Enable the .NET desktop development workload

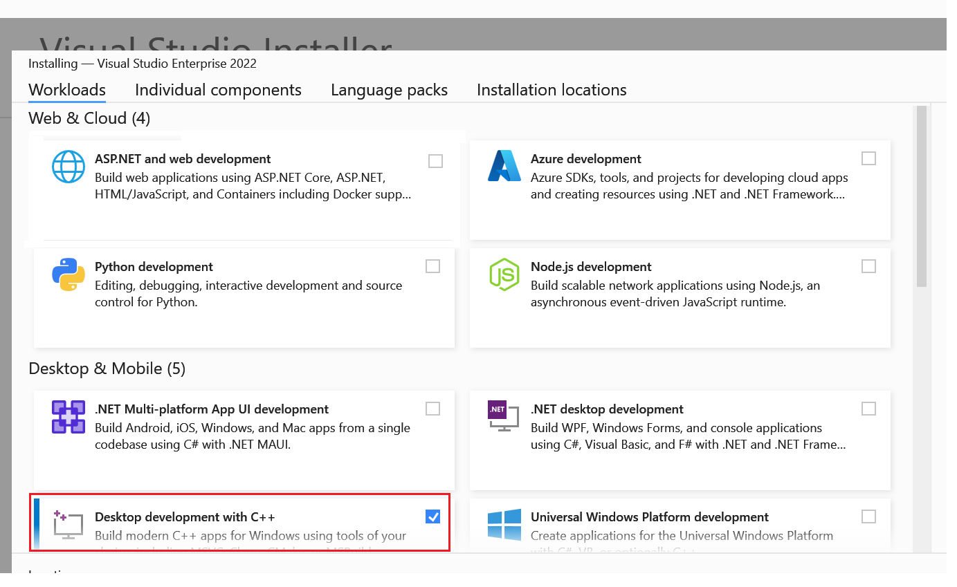pos(868,408)
